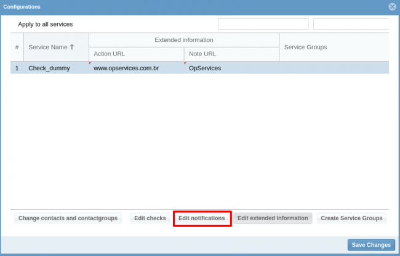Select the Check_dummy service row name
This screenshot has height=256, width=400.
(x=49, y=68)
